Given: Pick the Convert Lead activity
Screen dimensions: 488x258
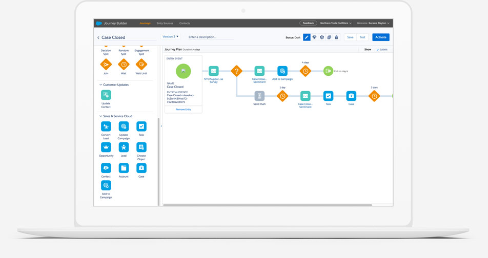Looking at the screenshot, I should coord(106,126).
